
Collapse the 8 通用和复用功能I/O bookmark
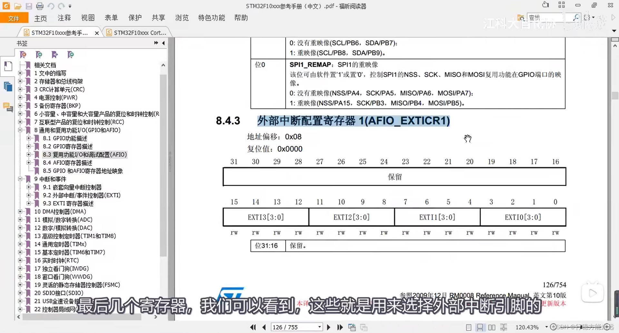point(20,130)
